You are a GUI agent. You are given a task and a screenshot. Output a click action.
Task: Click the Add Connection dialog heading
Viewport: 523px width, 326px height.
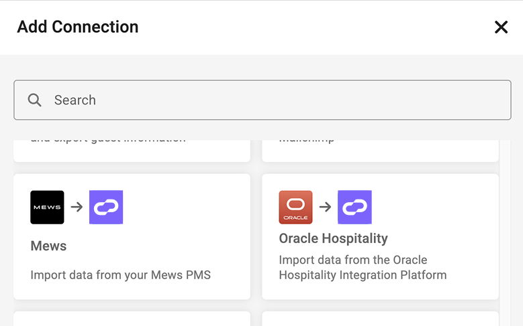point(78,27)
